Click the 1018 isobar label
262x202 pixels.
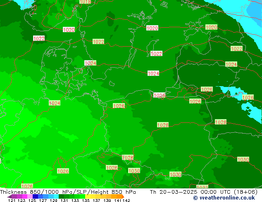(85, 2)
